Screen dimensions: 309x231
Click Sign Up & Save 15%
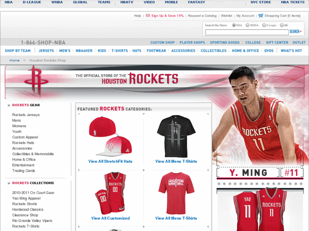pyautogui.click(x=167, y=16)
